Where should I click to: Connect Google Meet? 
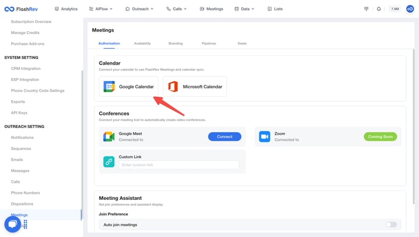click(225, 136)
